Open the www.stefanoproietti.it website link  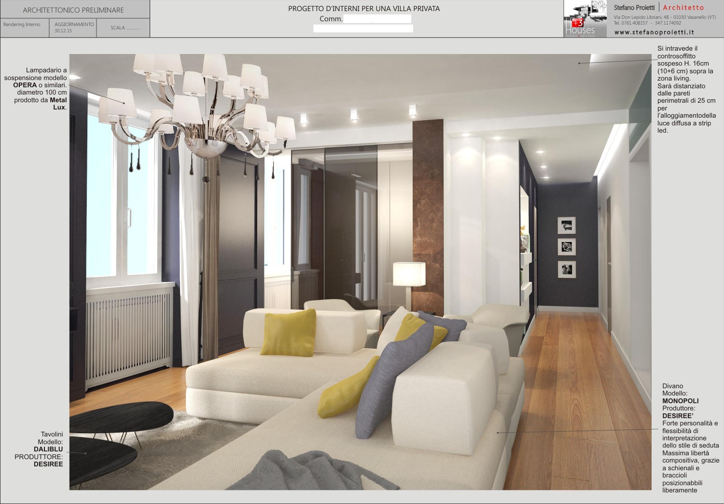[x=654, y=32]
